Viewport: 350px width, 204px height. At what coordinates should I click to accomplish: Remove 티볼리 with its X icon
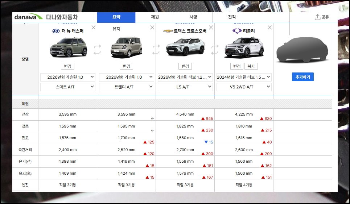pos(269,28)
